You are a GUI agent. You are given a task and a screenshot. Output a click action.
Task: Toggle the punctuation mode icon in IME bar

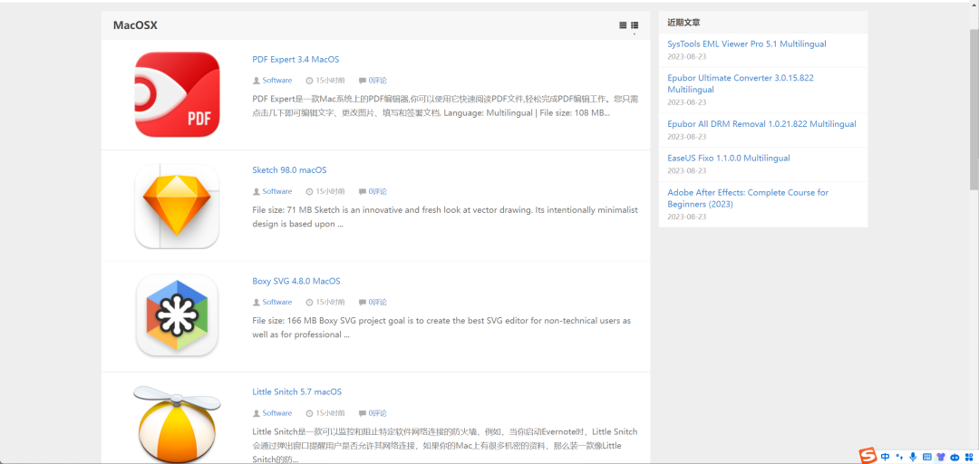pos(900,457)
